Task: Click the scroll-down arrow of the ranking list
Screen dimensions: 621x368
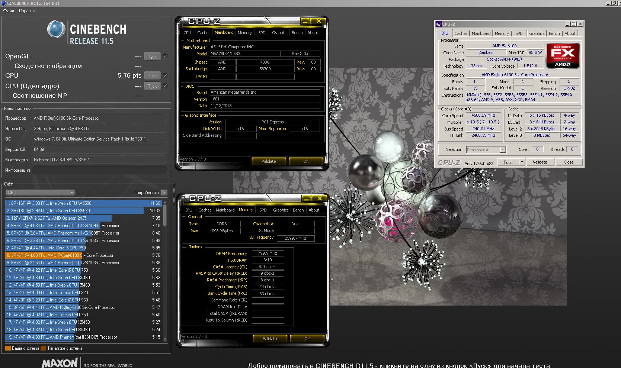Action: (165, 339)
